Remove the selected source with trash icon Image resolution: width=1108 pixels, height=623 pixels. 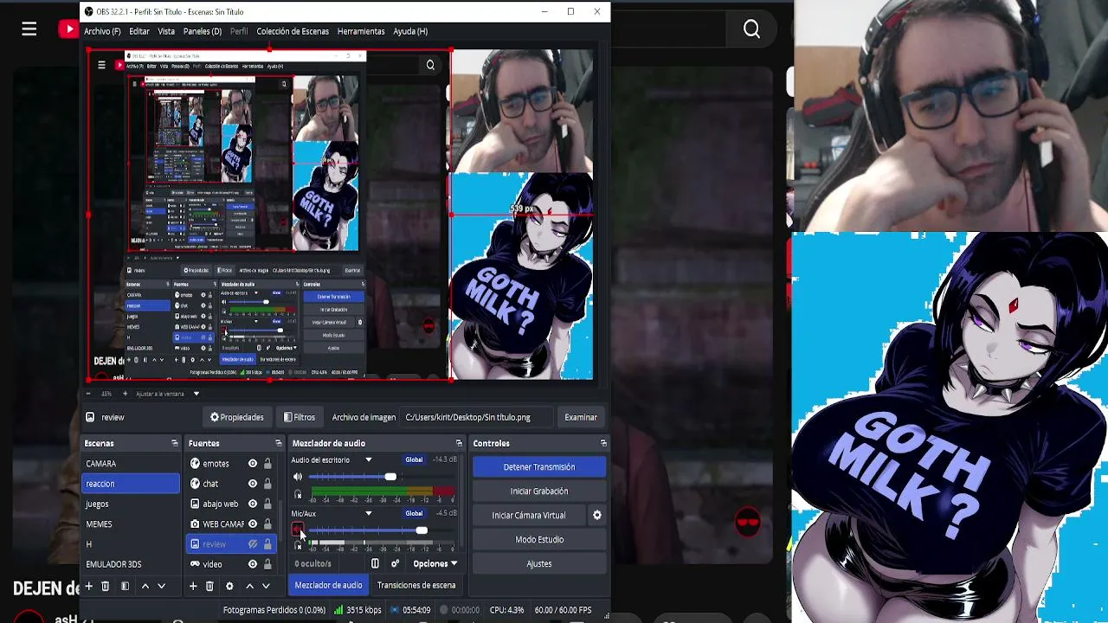pyautogui.click(x=209, y=586)
